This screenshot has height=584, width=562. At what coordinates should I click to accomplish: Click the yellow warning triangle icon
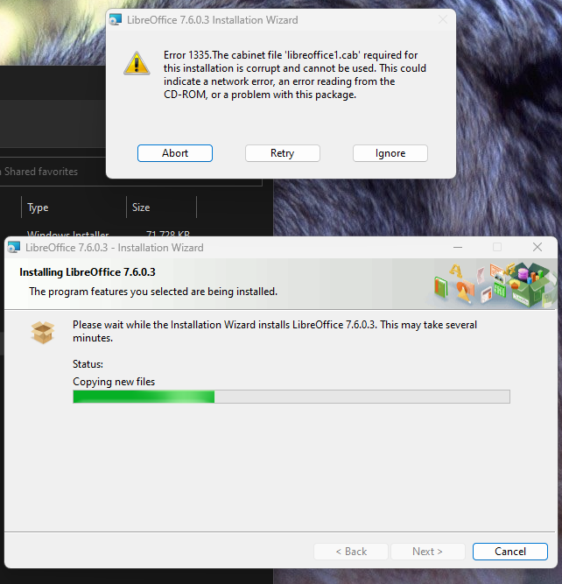(x=137, y=63)
